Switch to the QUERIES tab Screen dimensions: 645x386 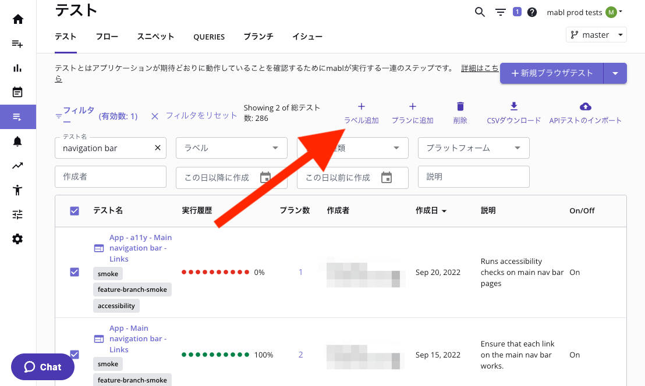209,37
